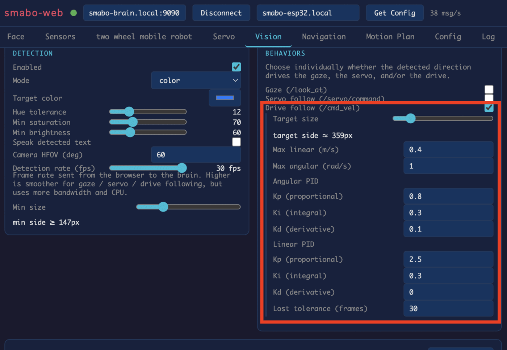This screenshot has width=507, height=350.
Task: Switch to the Navigation tab
Action: tap(324, 37)
